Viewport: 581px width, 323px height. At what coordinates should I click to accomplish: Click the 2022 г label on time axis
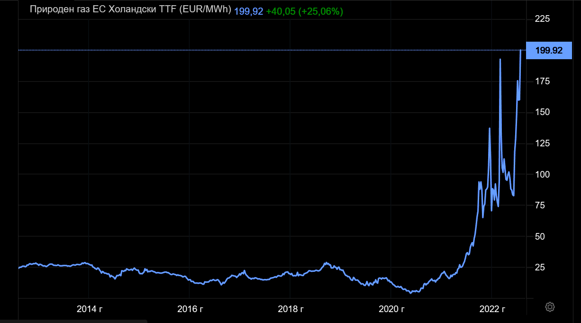(492, 309)
